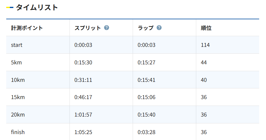Click the help icon next to スプリット
The height and width of the screenshot is (140, 266).
pyautogui.click(x=107, y=28)
